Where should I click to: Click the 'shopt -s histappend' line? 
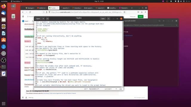[46, 55]
